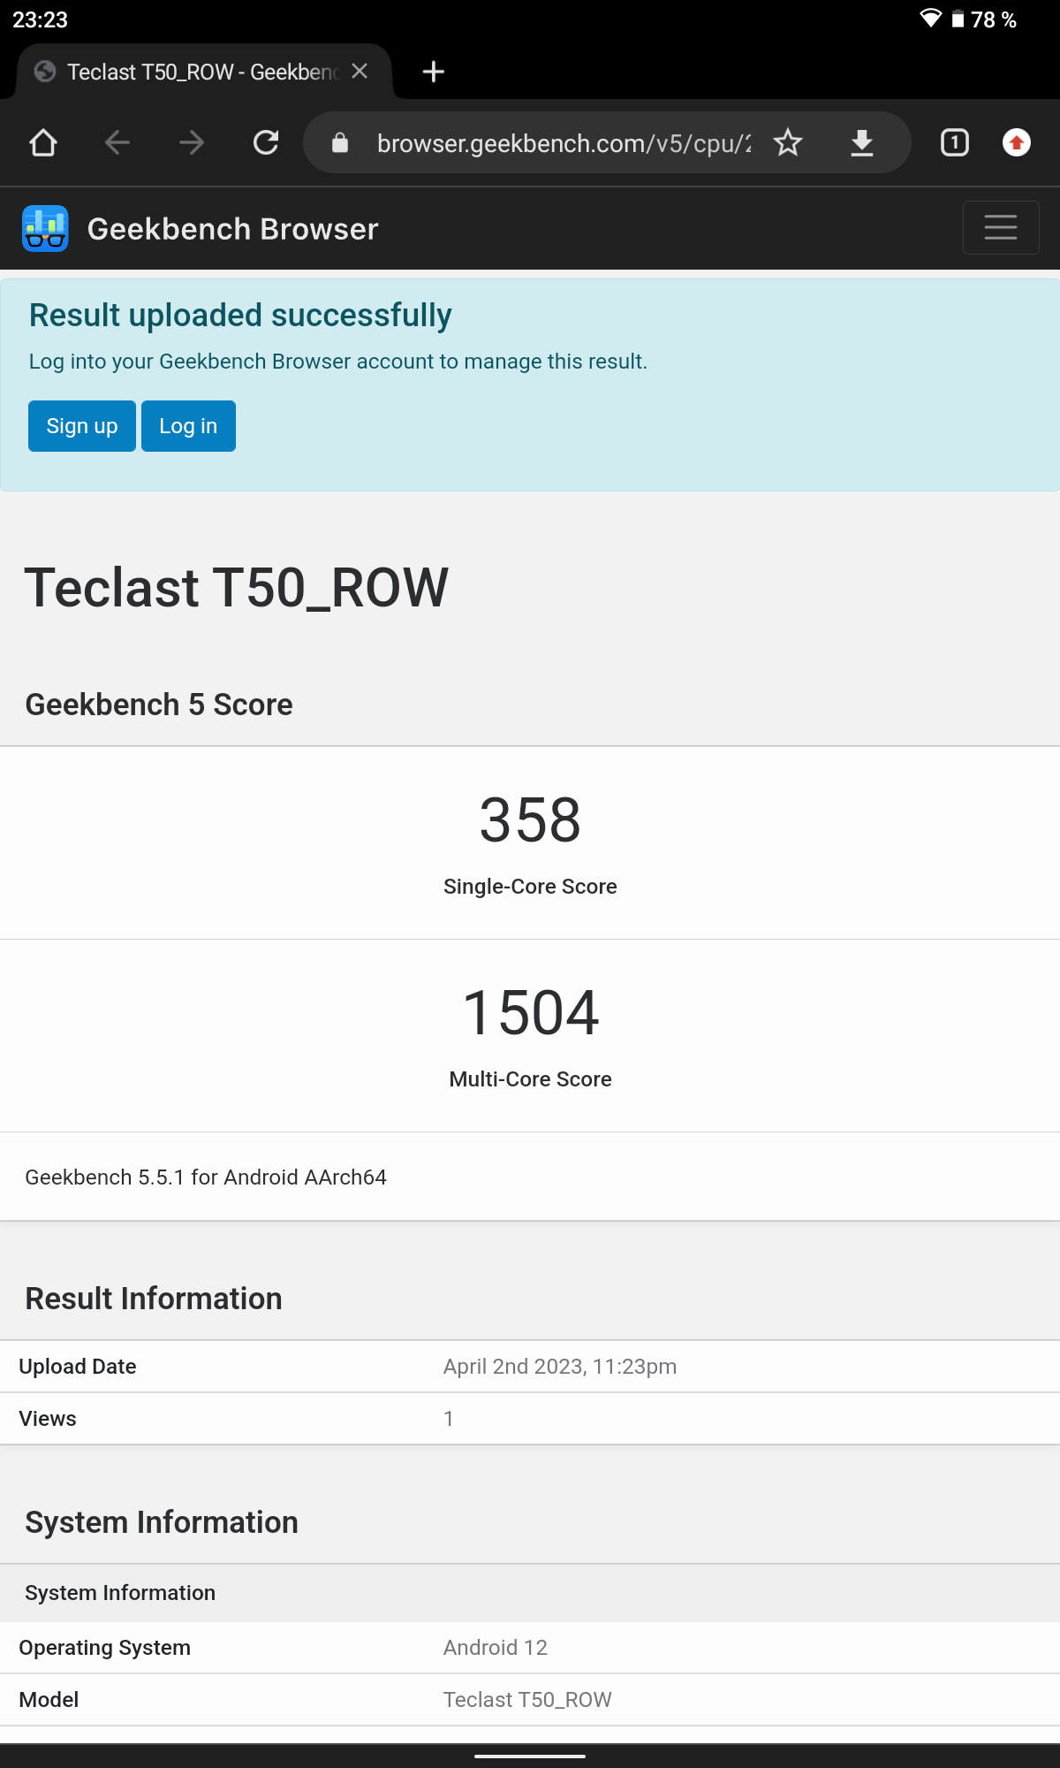Viewport: 1060px width, 1768px height.
Task: Click the red update arrow icon
Action: 1017,142
